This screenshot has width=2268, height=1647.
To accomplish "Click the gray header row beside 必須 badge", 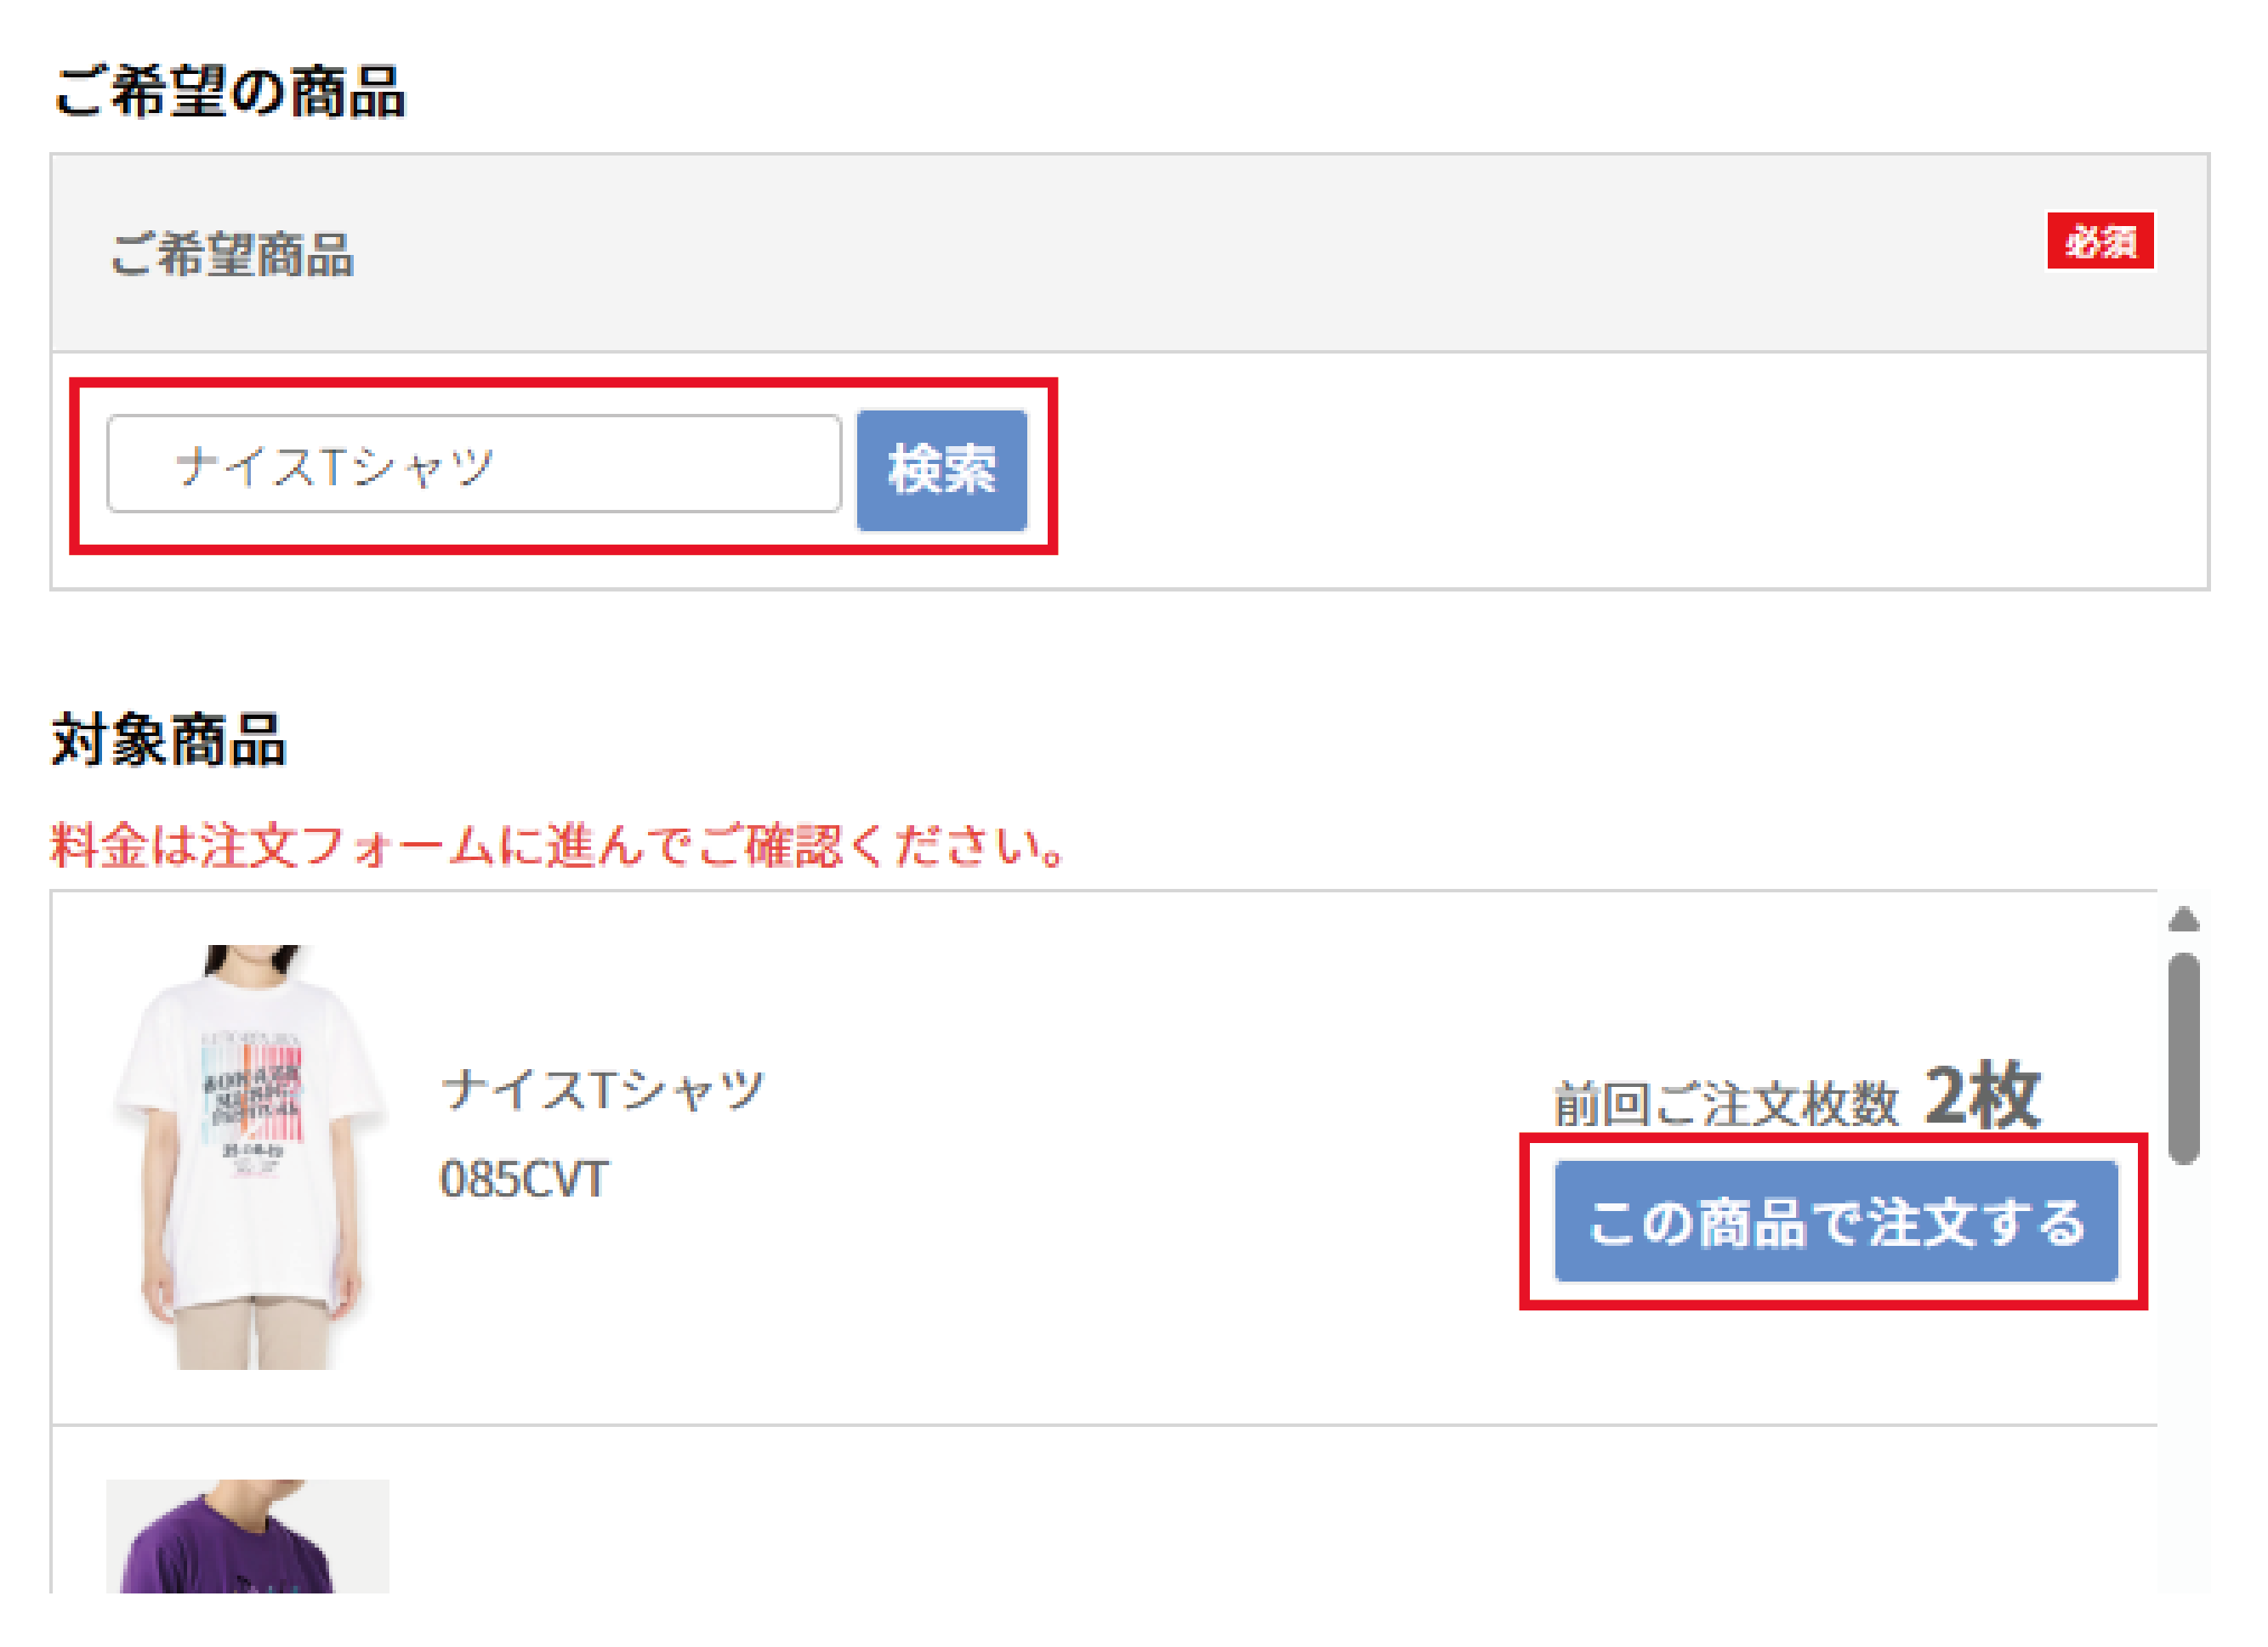I will [x=1200, y=254].
